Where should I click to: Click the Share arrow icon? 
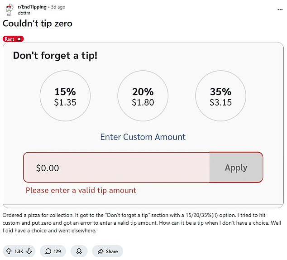click(100, 251)
